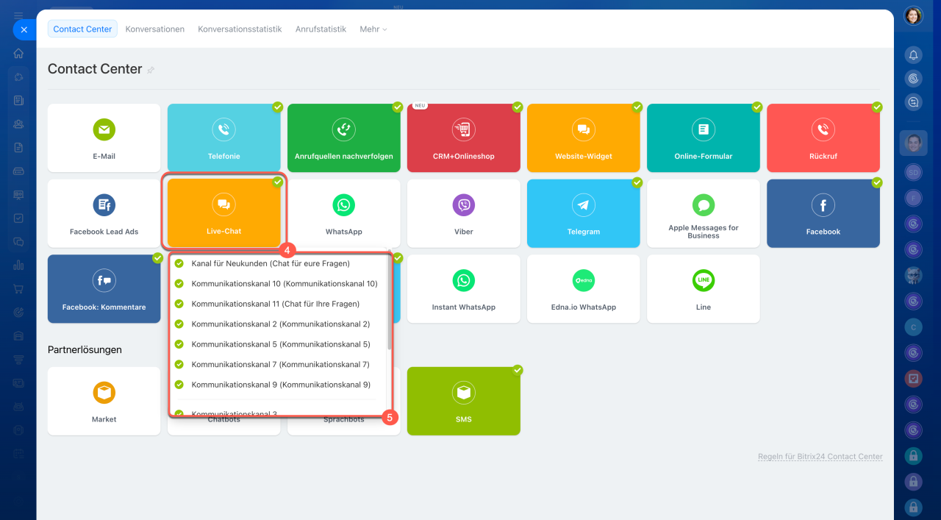Viewport: 941px width, 520px height.
Task: Switch to the Konversationen tab
Action: (x=155, y=29)
